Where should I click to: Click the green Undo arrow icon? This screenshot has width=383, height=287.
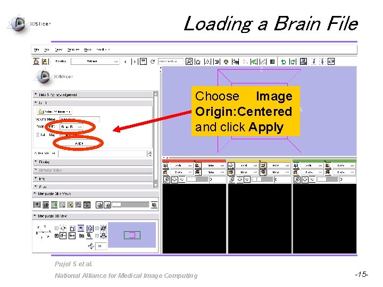coord(284,62)
